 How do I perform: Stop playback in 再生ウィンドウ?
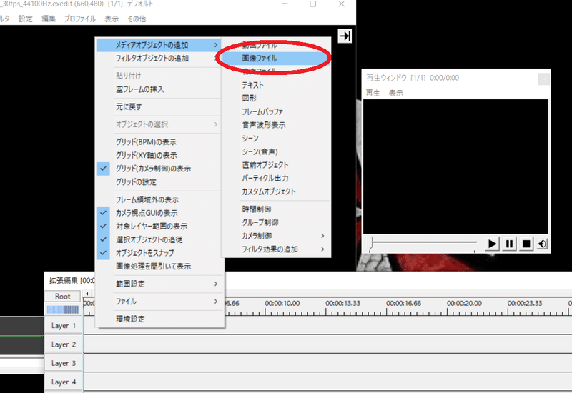point(526,244)
